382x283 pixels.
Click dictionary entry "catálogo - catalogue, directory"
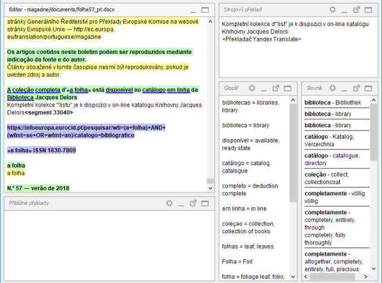[x=332, y=159]
